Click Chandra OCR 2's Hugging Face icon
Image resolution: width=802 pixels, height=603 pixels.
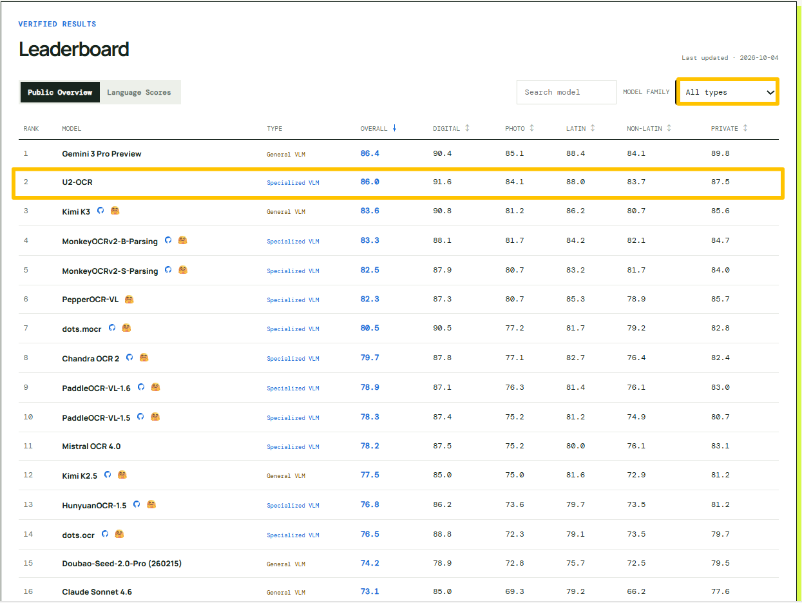point(144,358)
